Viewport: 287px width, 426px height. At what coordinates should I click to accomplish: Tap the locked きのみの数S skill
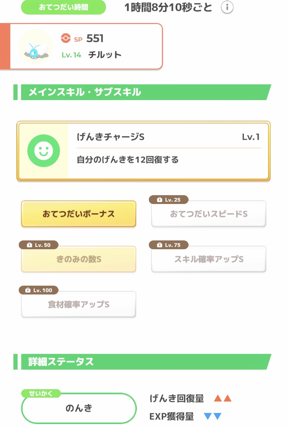[78, 259]
